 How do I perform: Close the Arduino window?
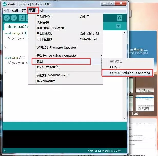[x=121, y=3]
